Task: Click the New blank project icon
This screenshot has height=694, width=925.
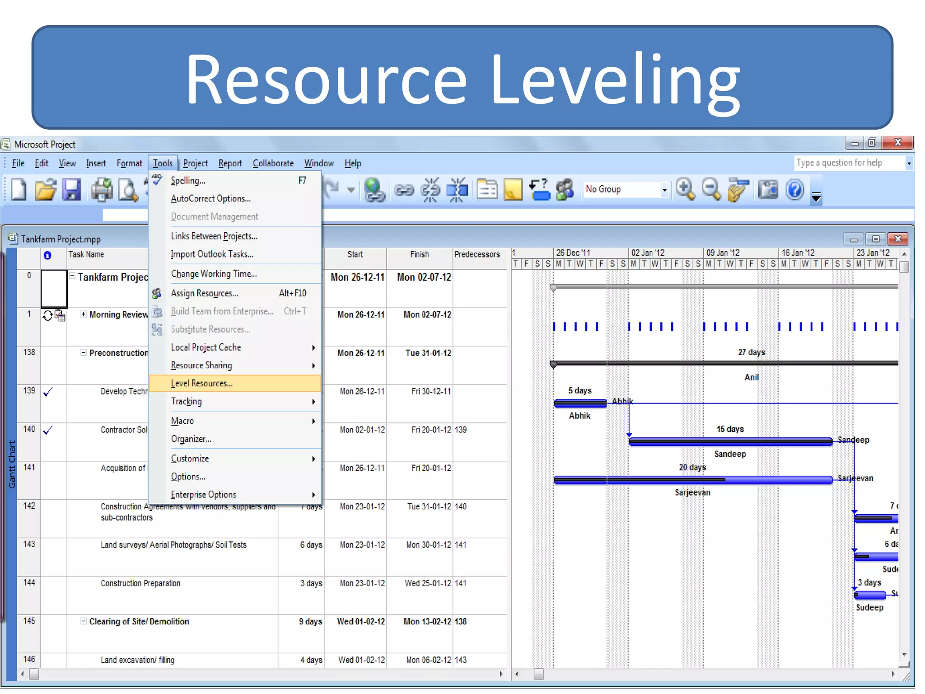Action: point(19,189)
